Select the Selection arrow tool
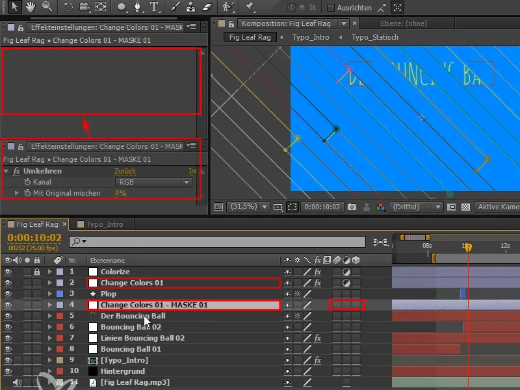520x390 pixels. (x=14, y=6)
